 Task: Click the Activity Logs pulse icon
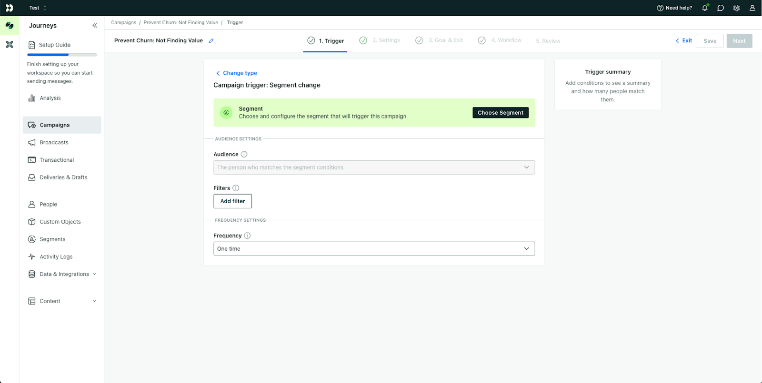tap(32, 257)
